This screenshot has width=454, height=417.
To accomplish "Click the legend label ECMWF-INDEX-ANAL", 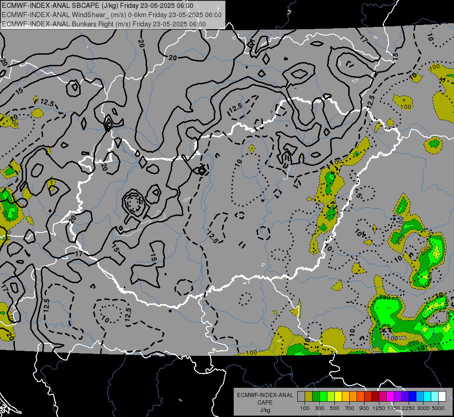I will 265,395.
